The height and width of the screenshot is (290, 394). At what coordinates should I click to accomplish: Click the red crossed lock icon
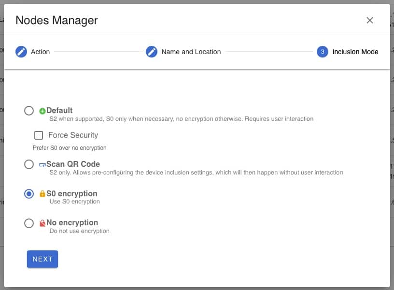(x=42, y=223)
